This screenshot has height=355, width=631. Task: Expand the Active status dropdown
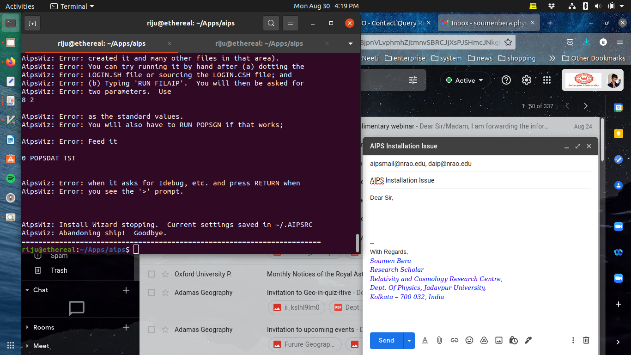pyautogui.click(x=465, y=80)
